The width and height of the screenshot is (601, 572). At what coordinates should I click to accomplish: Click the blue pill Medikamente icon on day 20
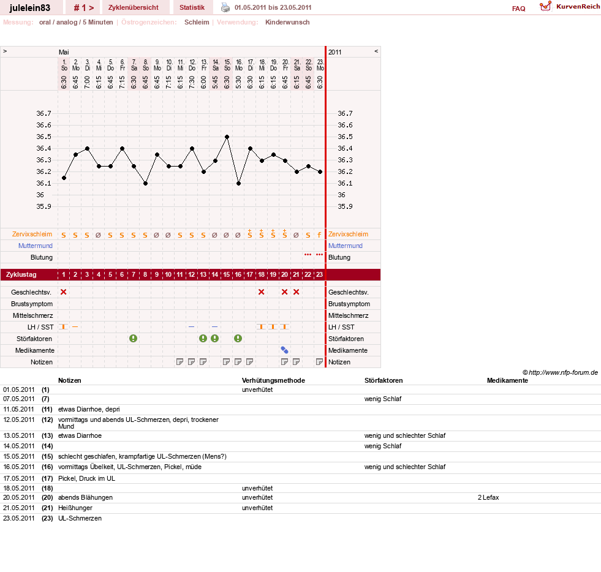click(284, 350)
